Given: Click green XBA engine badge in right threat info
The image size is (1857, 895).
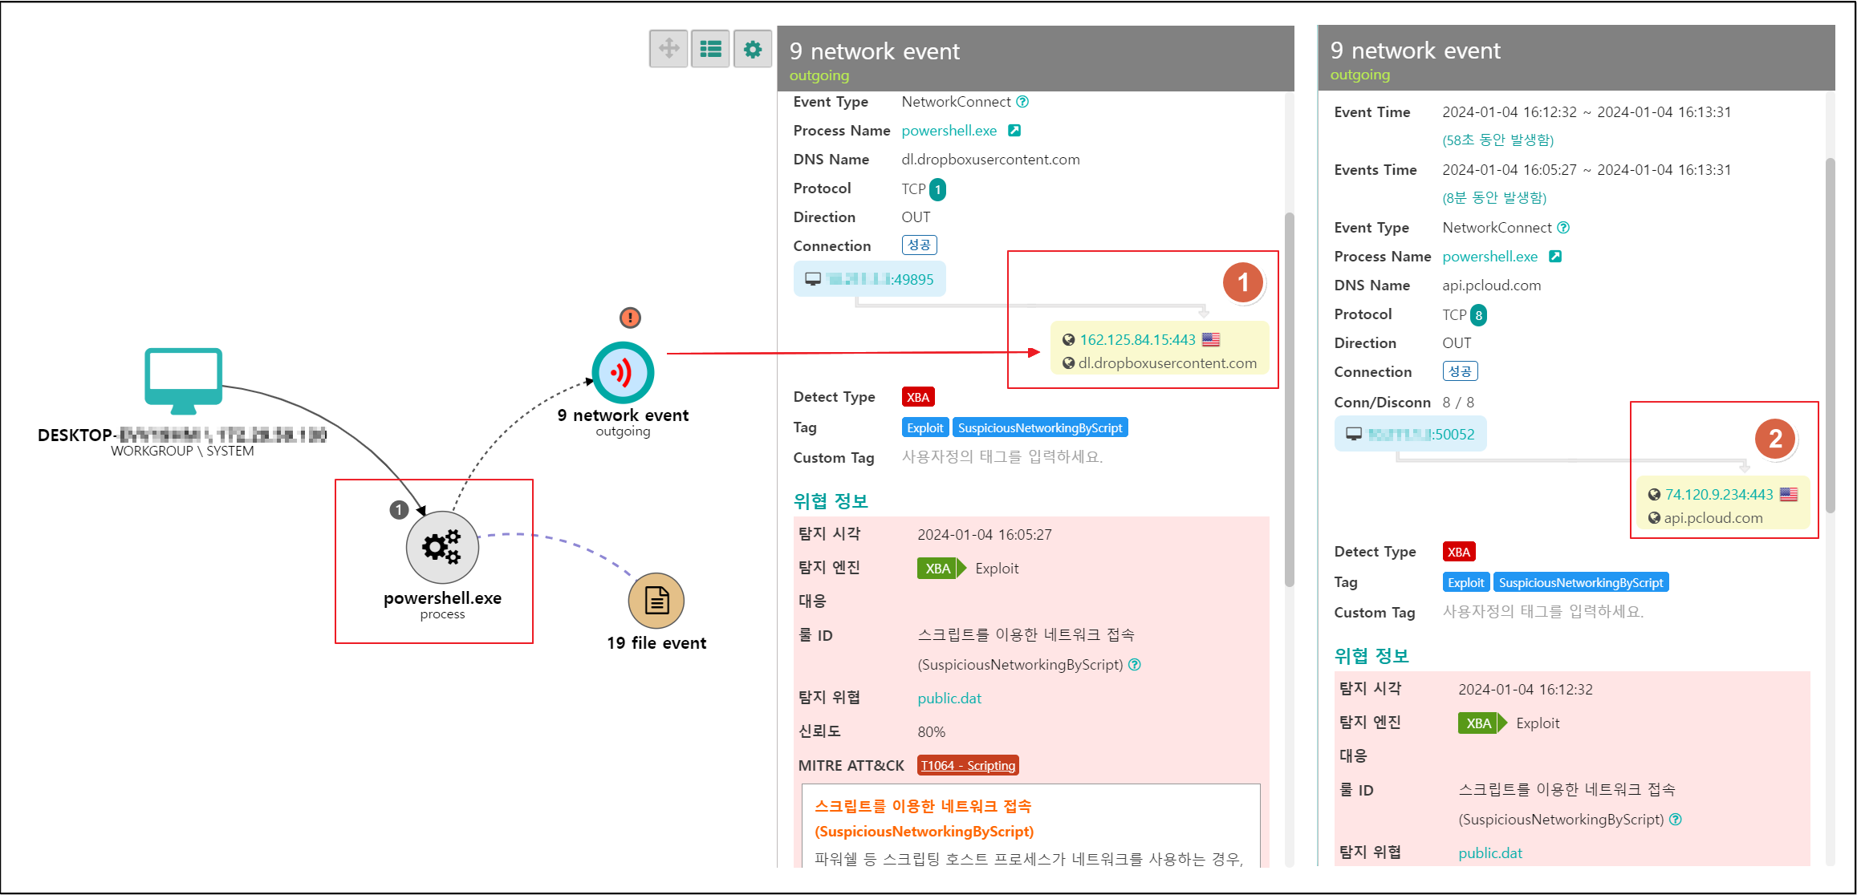Looking at the screenshot, I should 1481,723.
